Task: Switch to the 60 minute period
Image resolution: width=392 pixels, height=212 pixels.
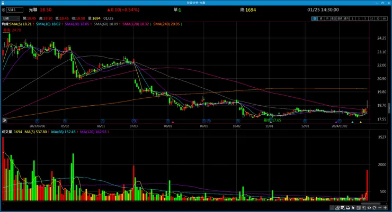Action: coord(384,19)
